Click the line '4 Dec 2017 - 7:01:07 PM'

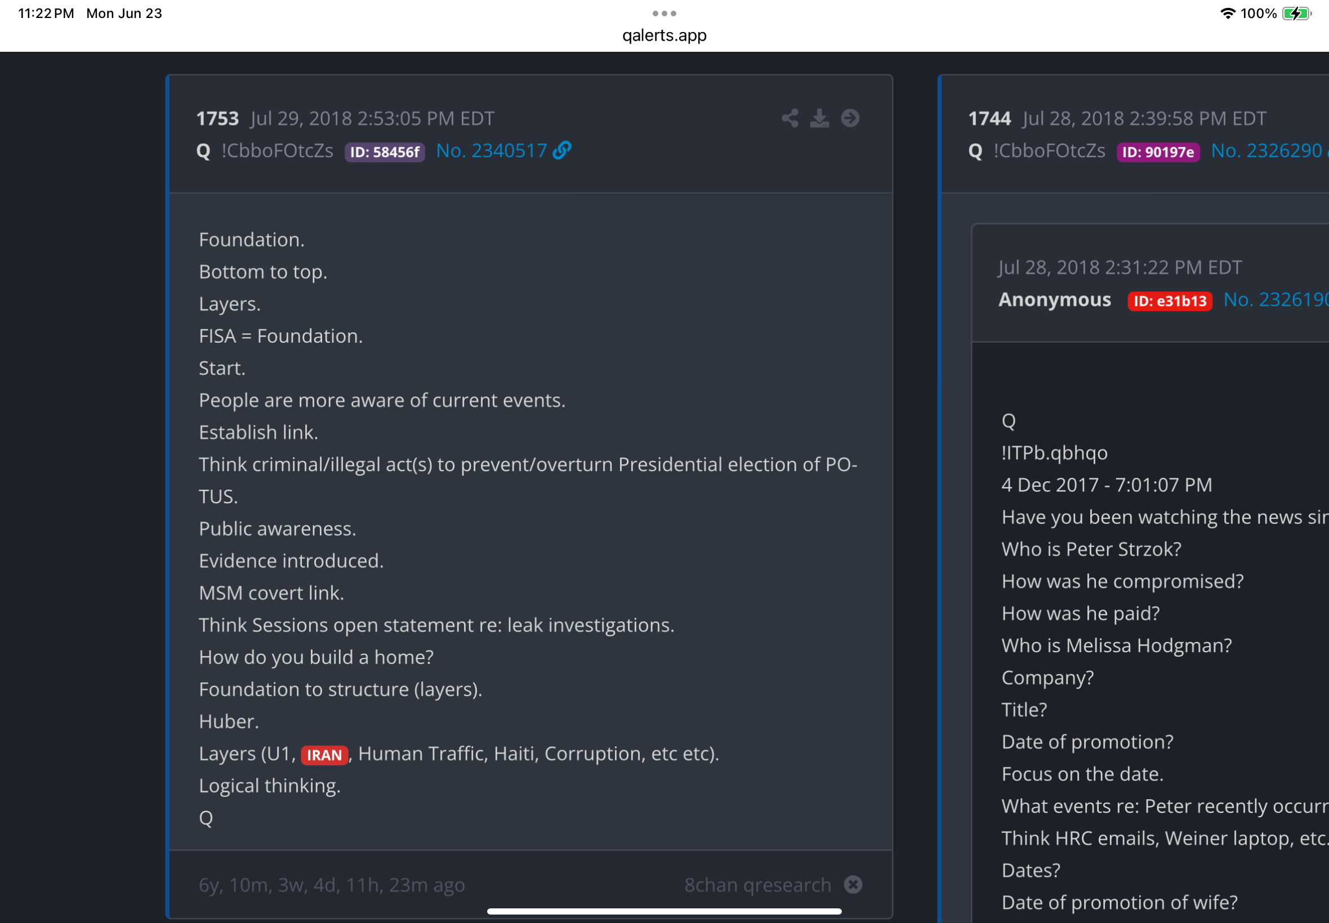tap(1107, 485)
